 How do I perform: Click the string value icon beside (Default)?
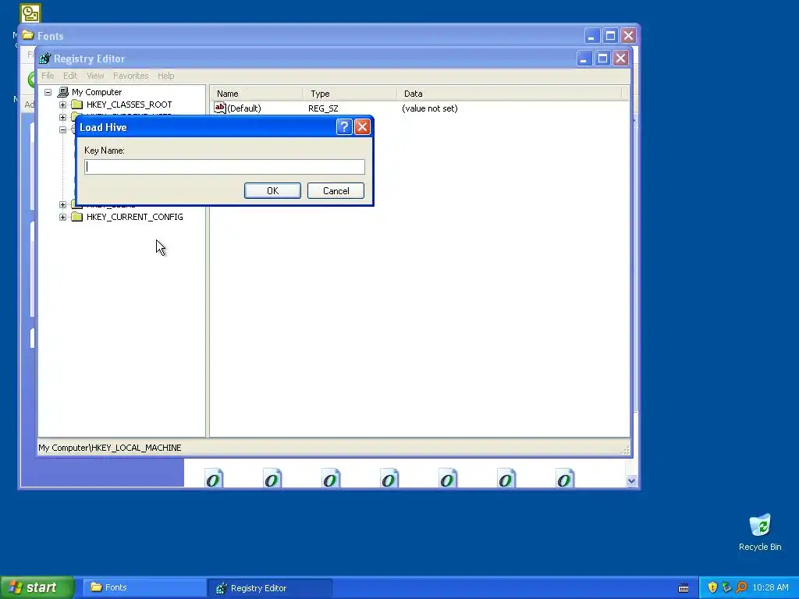point(219,108)
